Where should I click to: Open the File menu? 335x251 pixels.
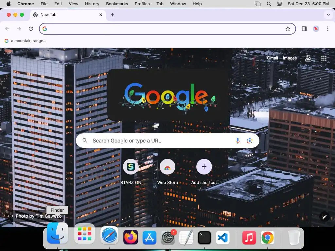pyautogui.click(x=44, y=4)
